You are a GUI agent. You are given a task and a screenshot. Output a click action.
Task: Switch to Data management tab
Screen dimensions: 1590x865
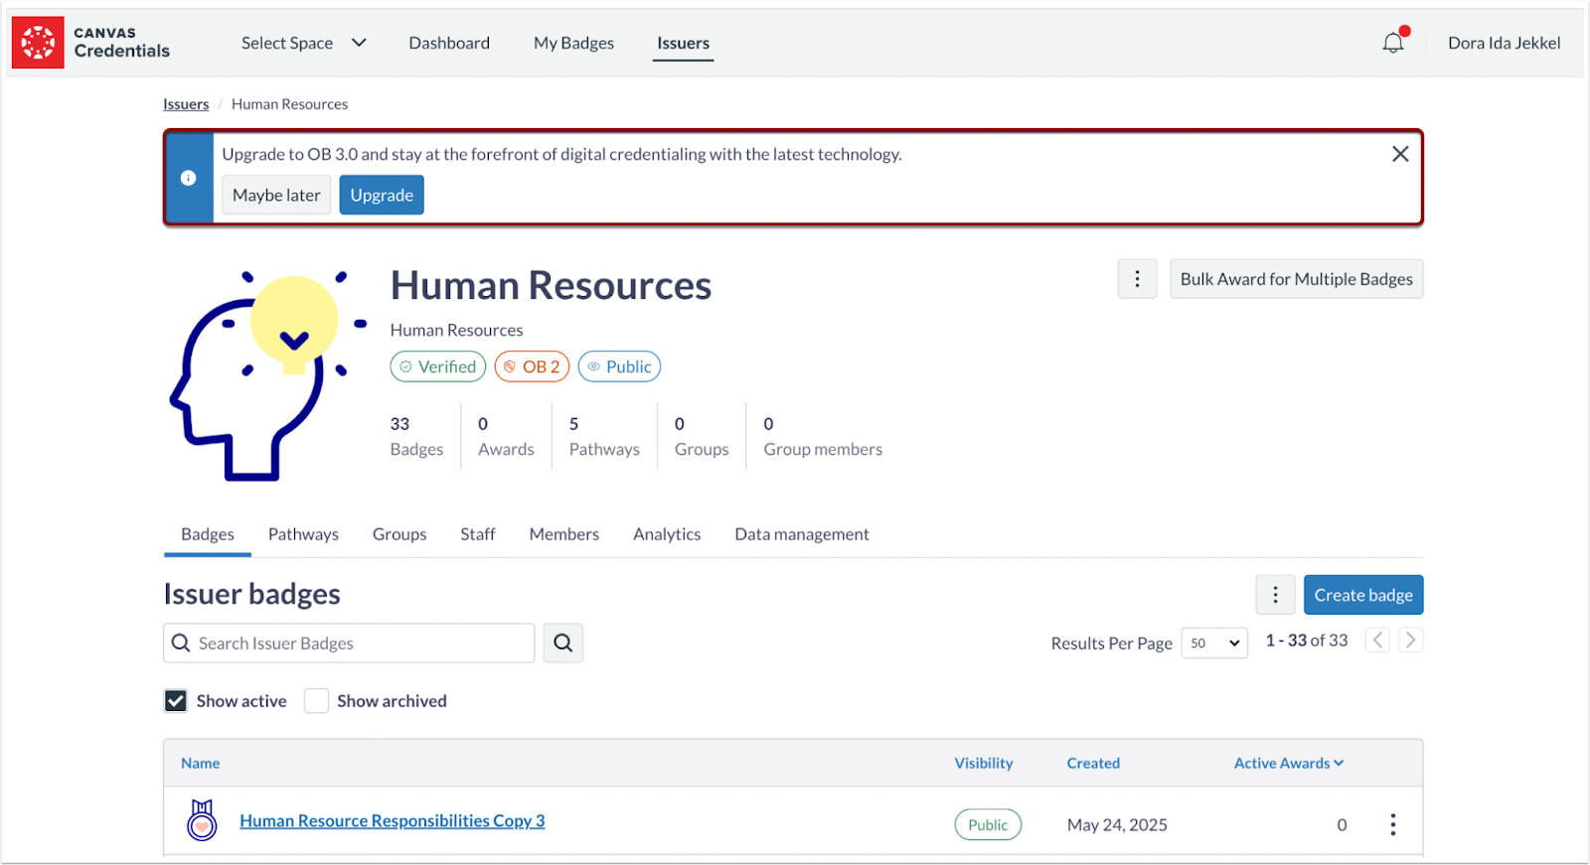pyautogui.click(x=802, y=534)
